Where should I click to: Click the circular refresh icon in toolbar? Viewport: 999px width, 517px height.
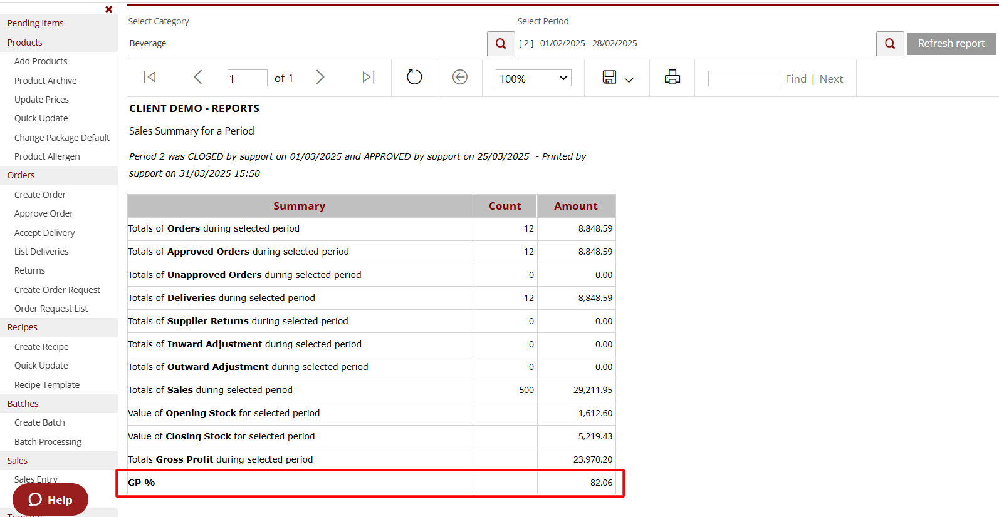[x=414, y=77]
